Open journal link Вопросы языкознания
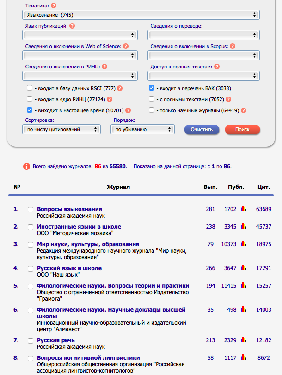The image size is (282, 375). coord(69,209)
